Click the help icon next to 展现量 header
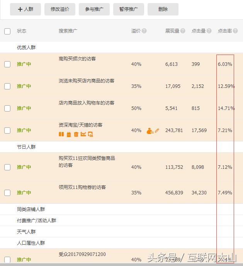 click(x=183, y=31)
